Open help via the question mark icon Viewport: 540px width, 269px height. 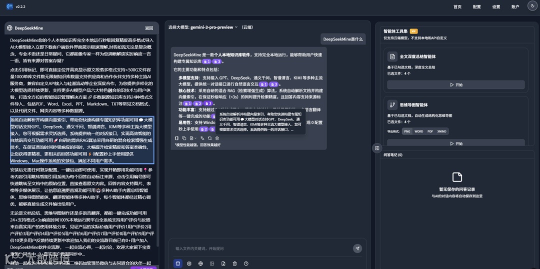coord(246,263)
